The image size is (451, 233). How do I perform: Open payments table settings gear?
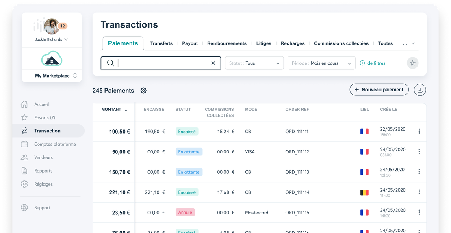pyautogui.click(x=143, y=91)
